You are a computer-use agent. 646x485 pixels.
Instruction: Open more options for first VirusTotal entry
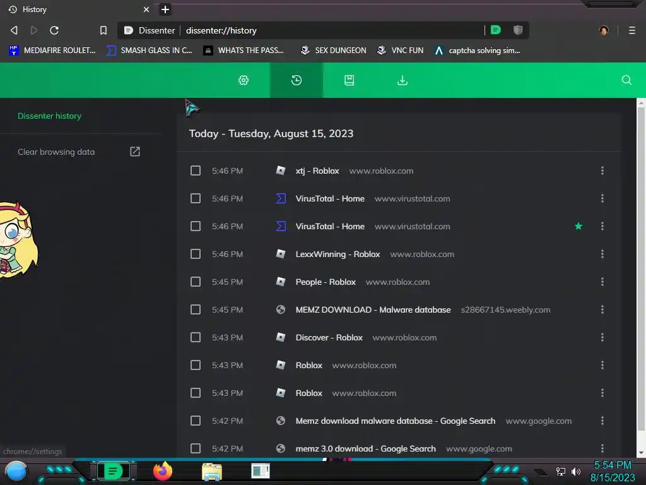pos(602,198)
